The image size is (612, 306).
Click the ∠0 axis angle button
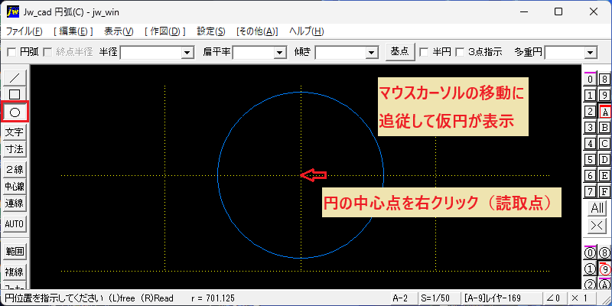(553, 298)
